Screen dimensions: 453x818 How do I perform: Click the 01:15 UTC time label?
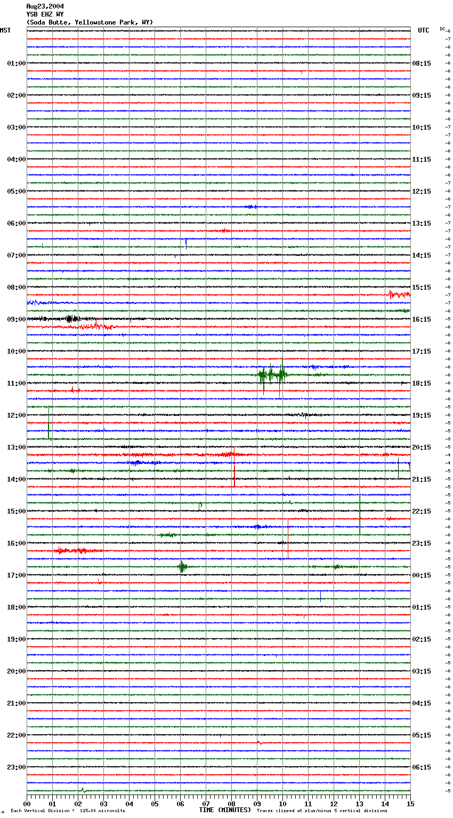(422, 607)
